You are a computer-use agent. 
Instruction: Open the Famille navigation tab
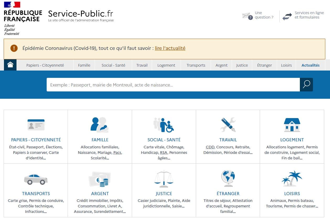84,65
